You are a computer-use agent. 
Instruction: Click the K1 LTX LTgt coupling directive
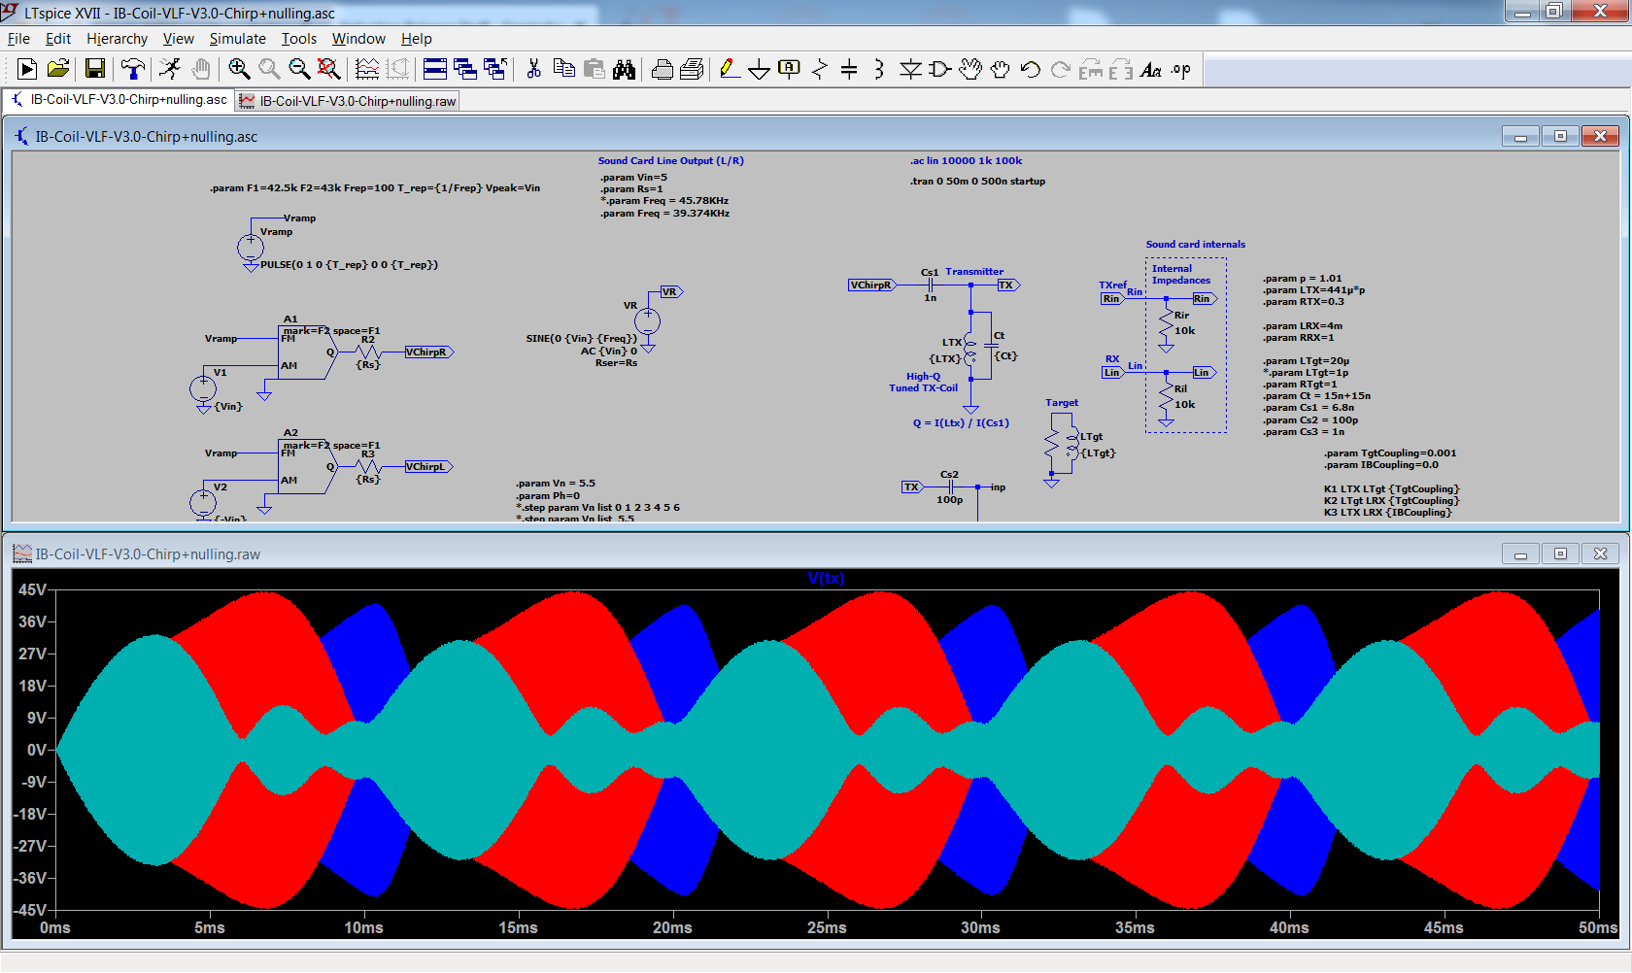[x=1391, y=489]
